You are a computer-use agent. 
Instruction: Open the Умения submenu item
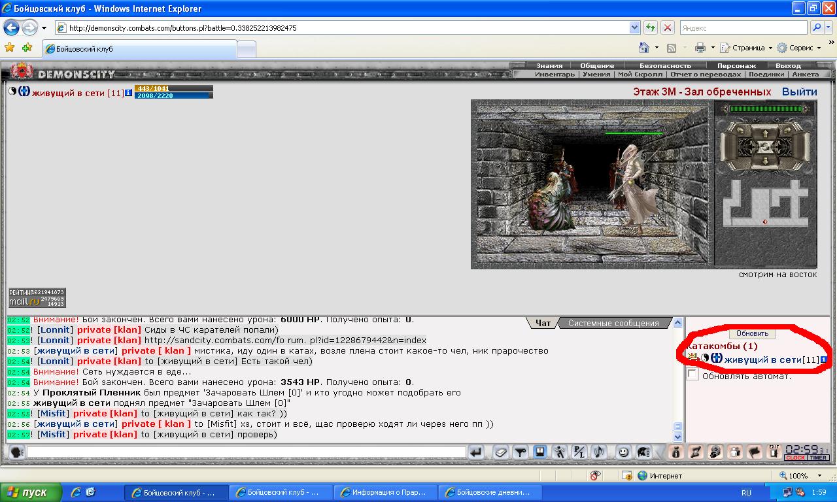pos(596,74)
